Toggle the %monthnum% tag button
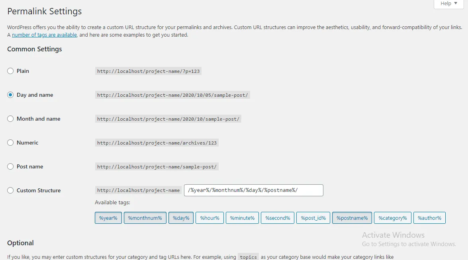This screenshot has height=260, width=468. [x=145, y=218]
